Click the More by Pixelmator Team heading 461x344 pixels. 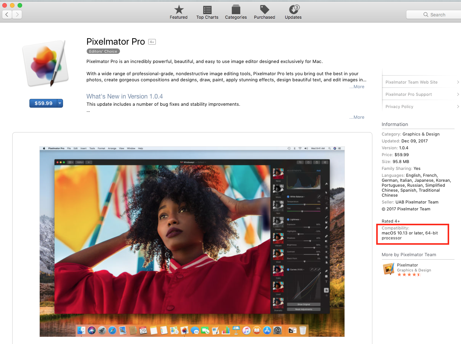point(409,255)
